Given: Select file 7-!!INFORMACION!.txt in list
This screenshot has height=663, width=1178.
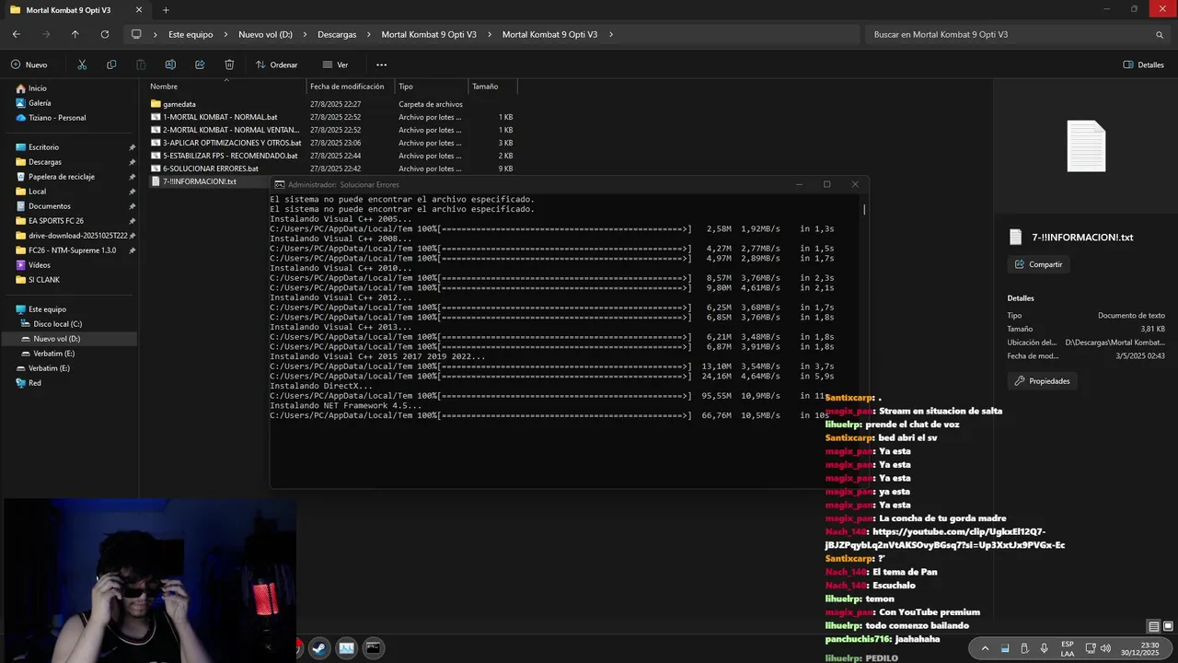Looking at the screenshot, I should pyautogui.click(x=199, y=181).
